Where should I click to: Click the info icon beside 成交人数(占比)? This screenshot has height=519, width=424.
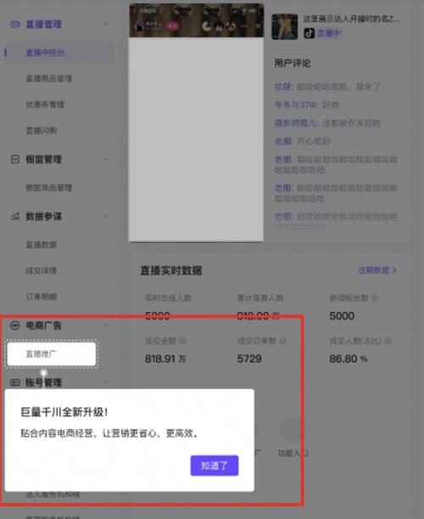[388, 341]
